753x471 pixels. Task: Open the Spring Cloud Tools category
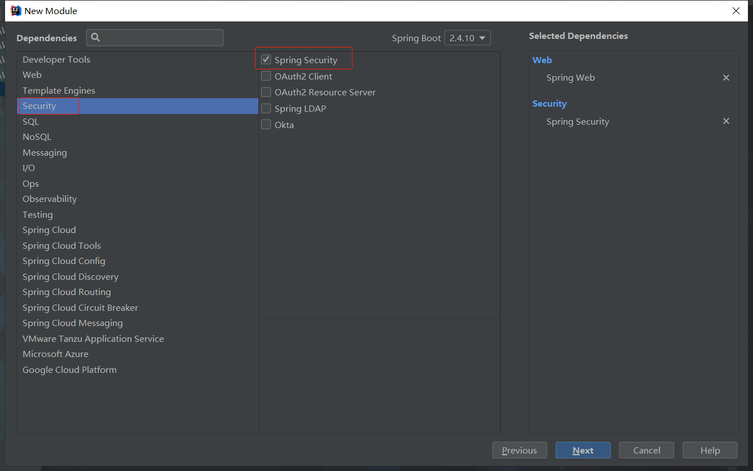pyautogui.click(x=138, y=245)
